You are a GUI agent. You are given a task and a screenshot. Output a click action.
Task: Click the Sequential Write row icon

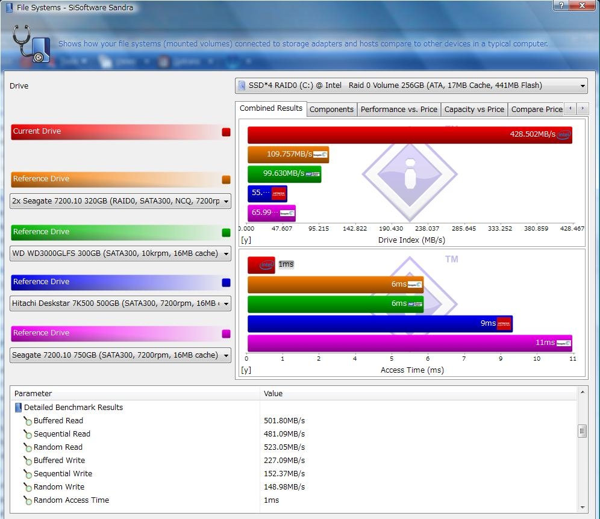coord(28,474)
